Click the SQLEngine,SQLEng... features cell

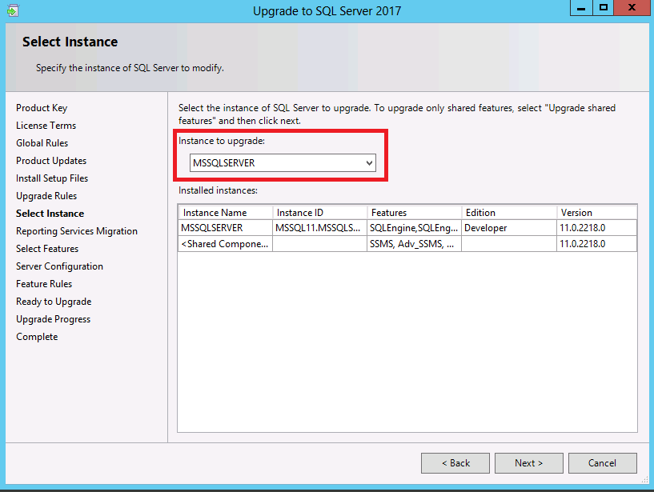pos(415,228)
